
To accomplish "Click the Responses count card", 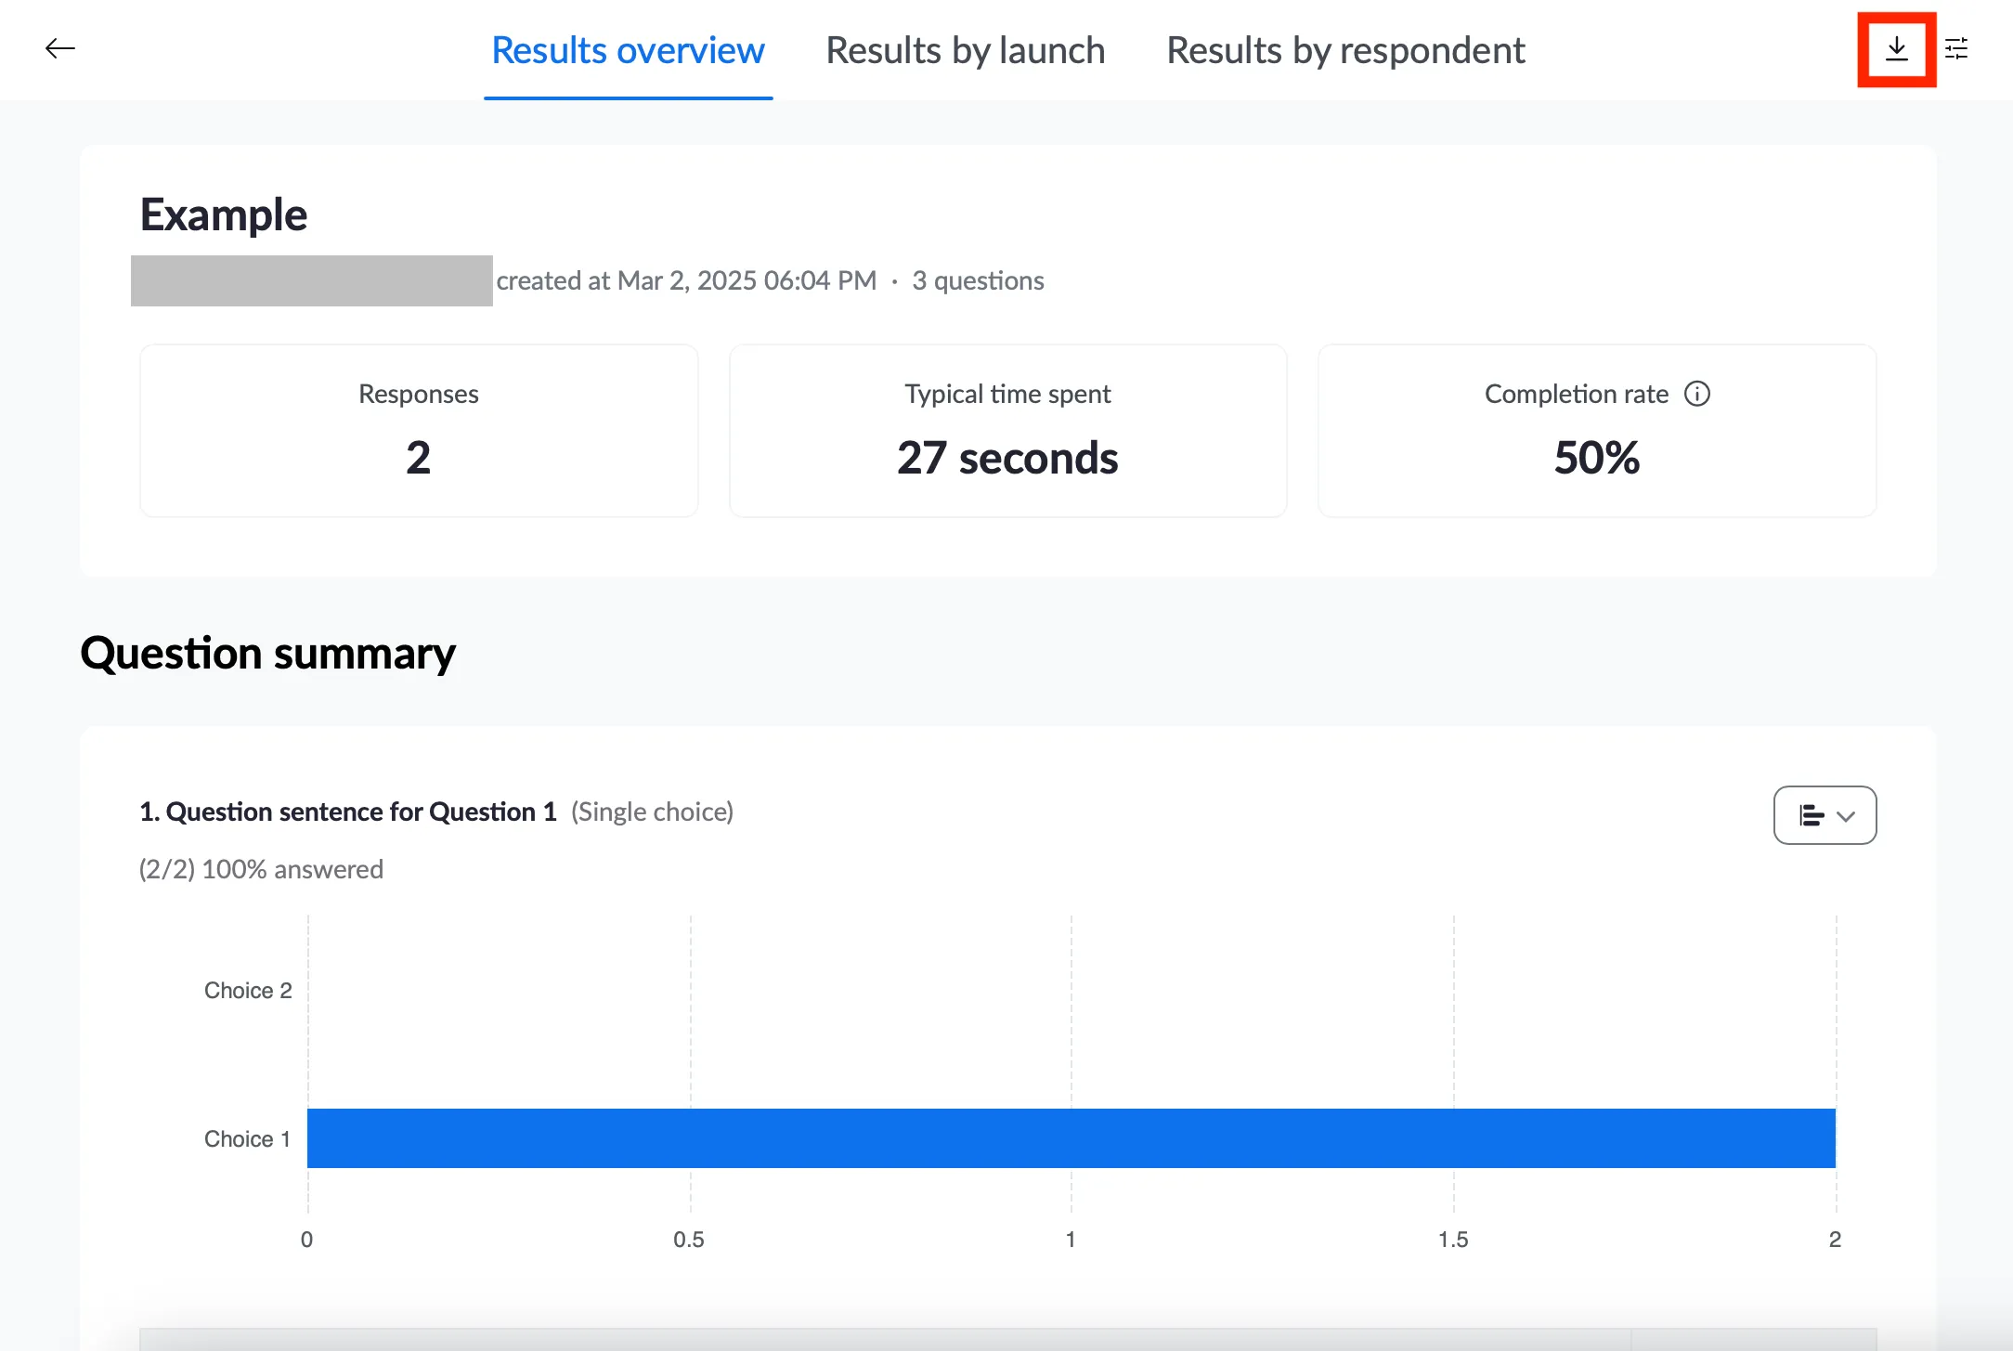I will click(x=418, y=430).
